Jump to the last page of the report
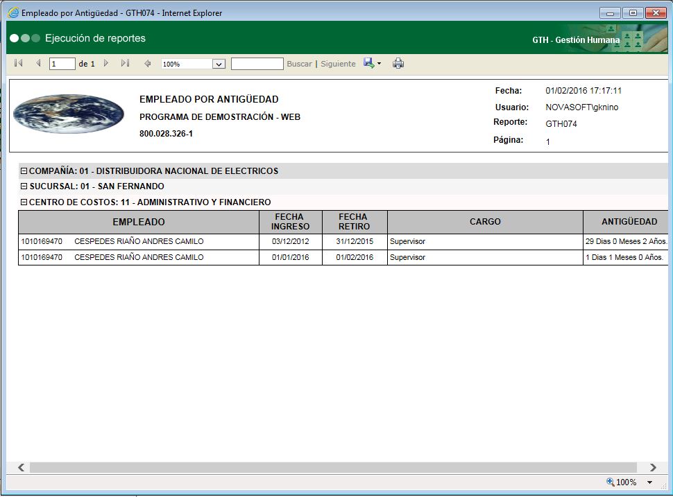 (126, 63)
